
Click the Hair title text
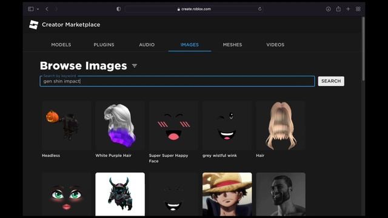260,156
